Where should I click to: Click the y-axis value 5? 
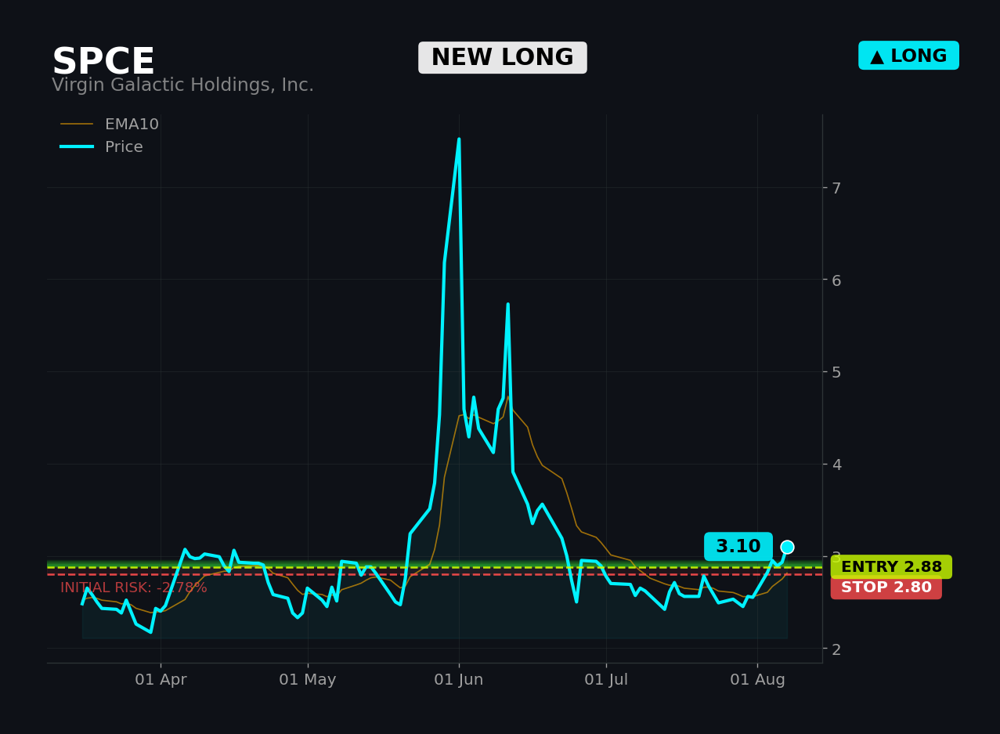(x=836, y=372)
